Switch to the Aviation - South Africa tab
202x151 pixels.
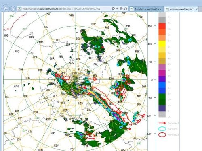[x=147, y=9]
